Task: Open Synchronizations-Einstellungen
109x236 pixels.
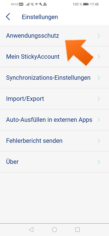Action: tap(55, 78)
